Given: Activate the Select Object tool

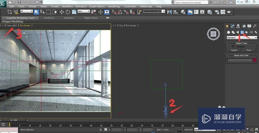Looking at the screenshot, I should click(x=36, y=12).
